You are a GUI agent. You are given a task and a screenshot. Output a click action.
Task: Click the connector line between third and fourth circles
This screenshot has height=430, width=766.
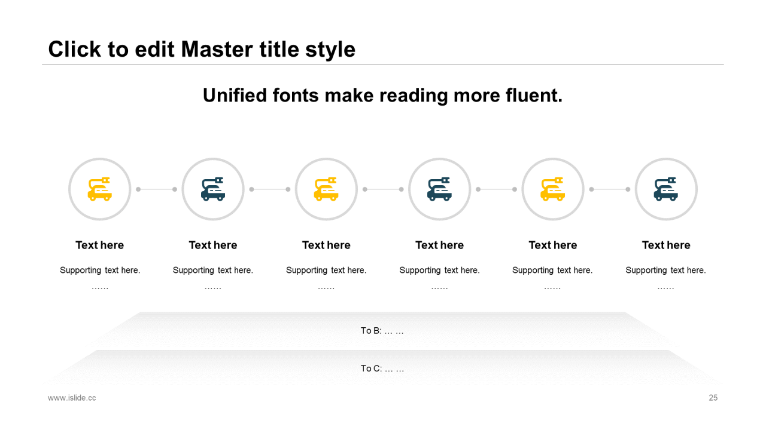point(383,189)
